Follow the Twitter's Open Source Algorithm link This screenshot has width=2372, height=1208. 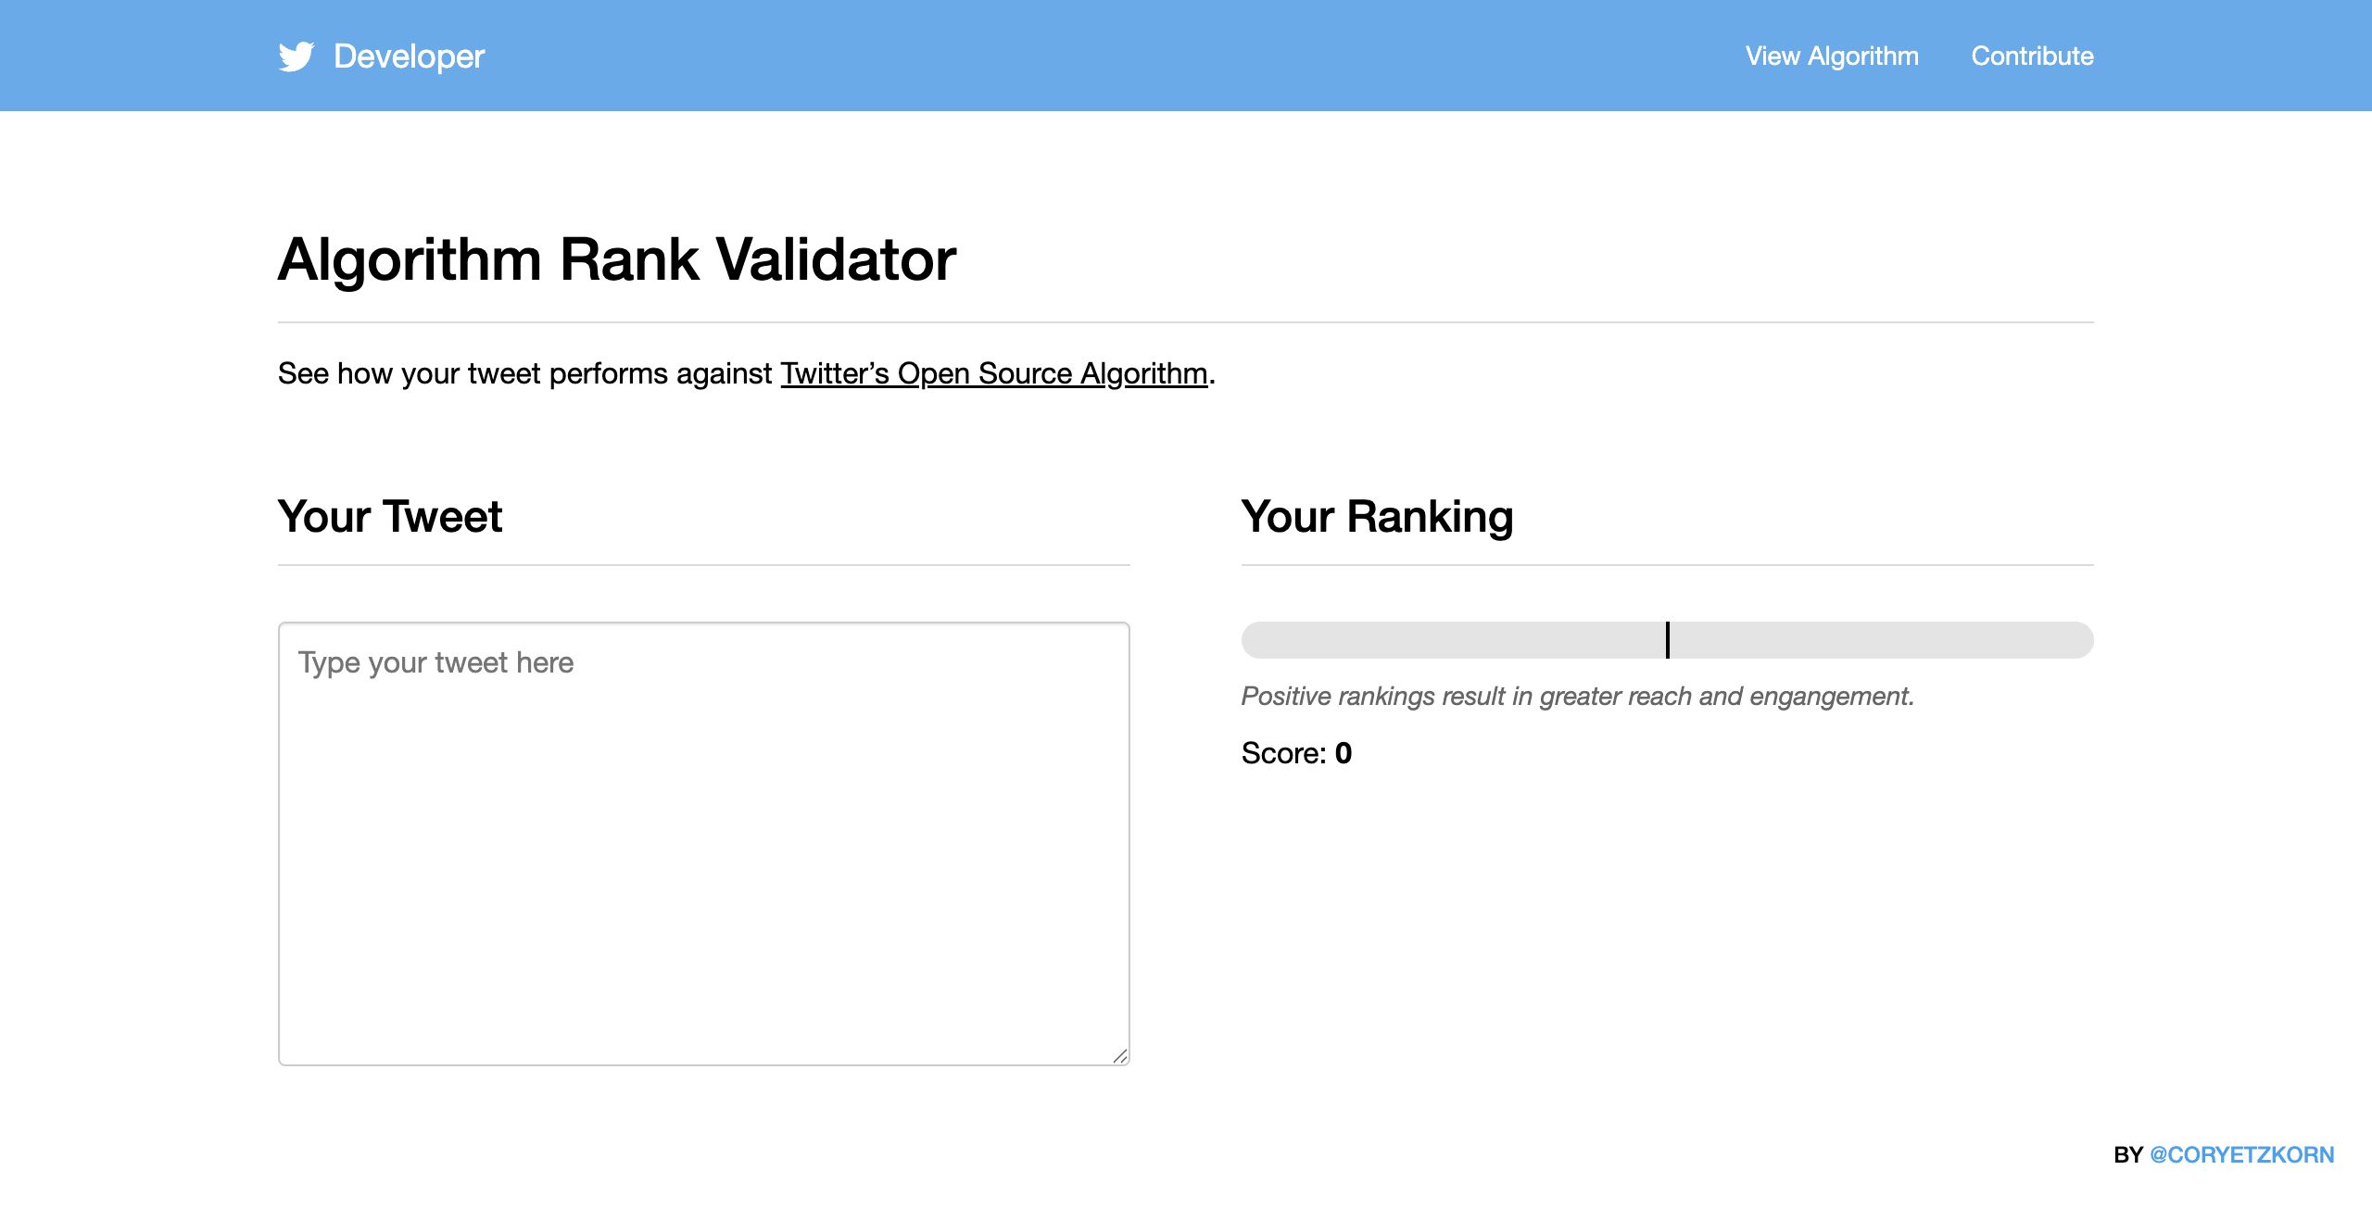(x=994, y=373)
